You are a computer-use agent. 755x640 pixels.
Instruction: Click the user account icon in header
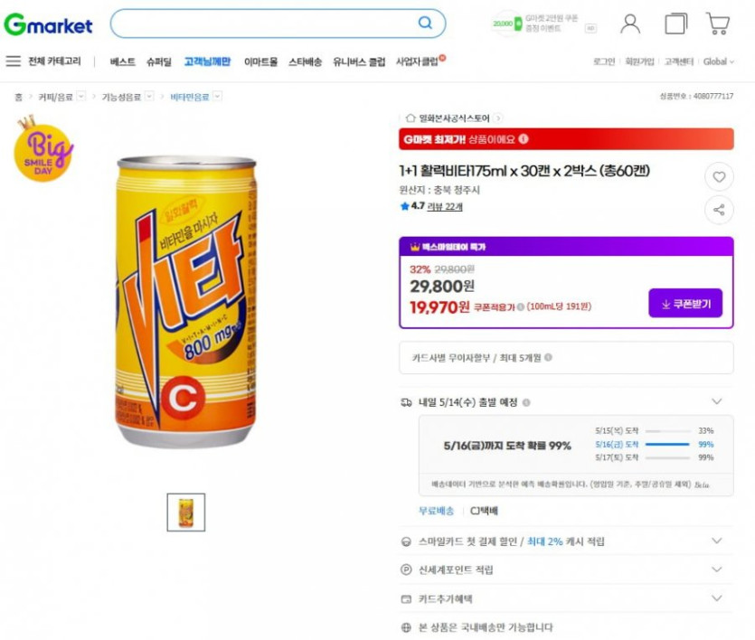click(x=630, y=22)
